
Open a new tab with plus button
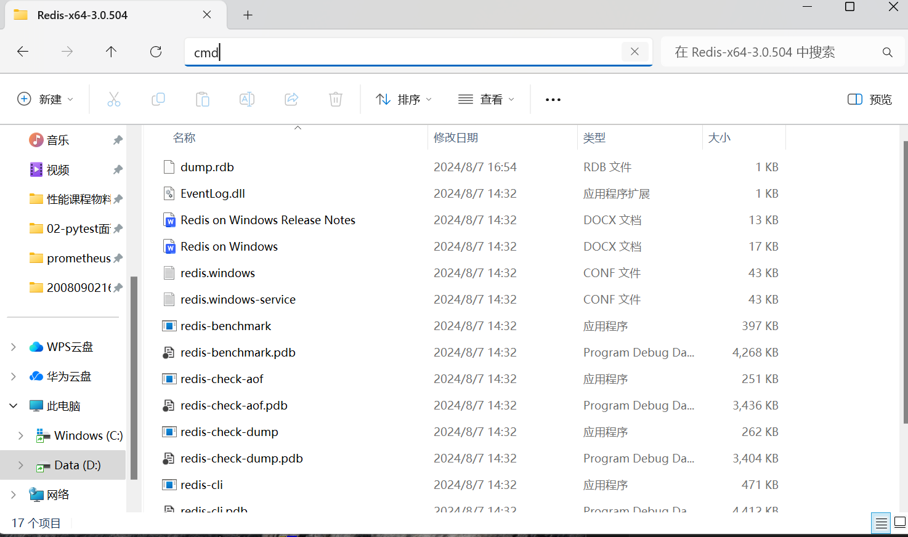248,15
